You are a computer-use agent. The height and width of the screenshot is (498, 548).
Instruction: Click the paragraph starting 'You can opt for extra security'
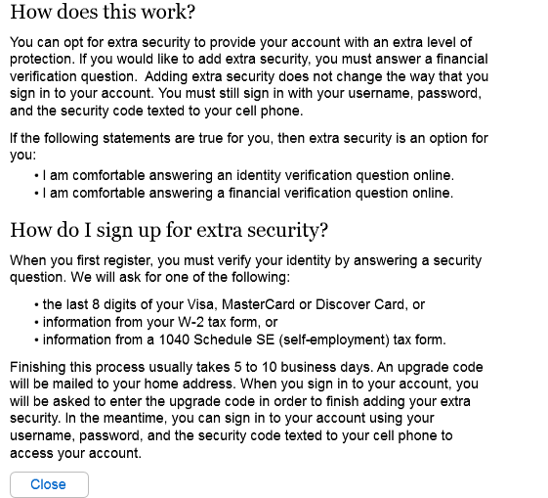249,76
